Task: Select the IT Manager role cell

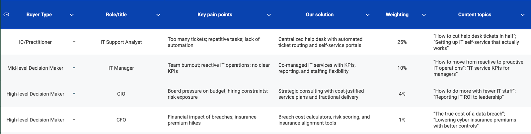Action: tap(121, 68)
